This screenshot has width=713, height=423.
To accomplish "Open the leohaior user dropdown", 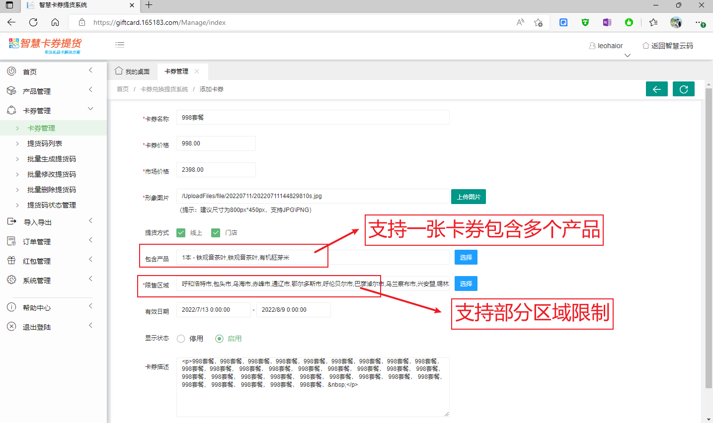I will pyautogui.click(x=606, y=46).
